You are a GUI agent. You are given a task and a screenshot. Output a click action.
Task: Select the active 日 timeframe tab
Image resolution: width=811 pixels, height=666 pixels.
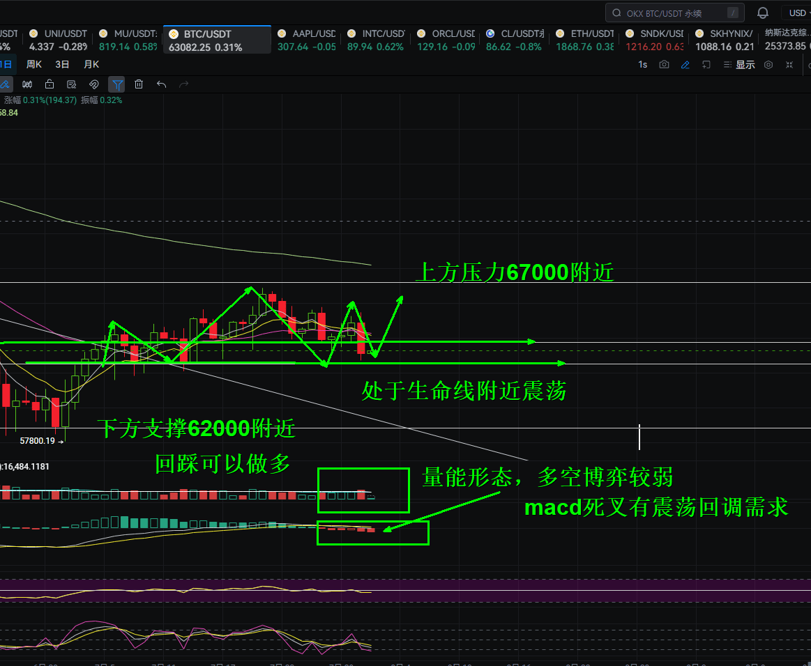[x=6, y=65]
